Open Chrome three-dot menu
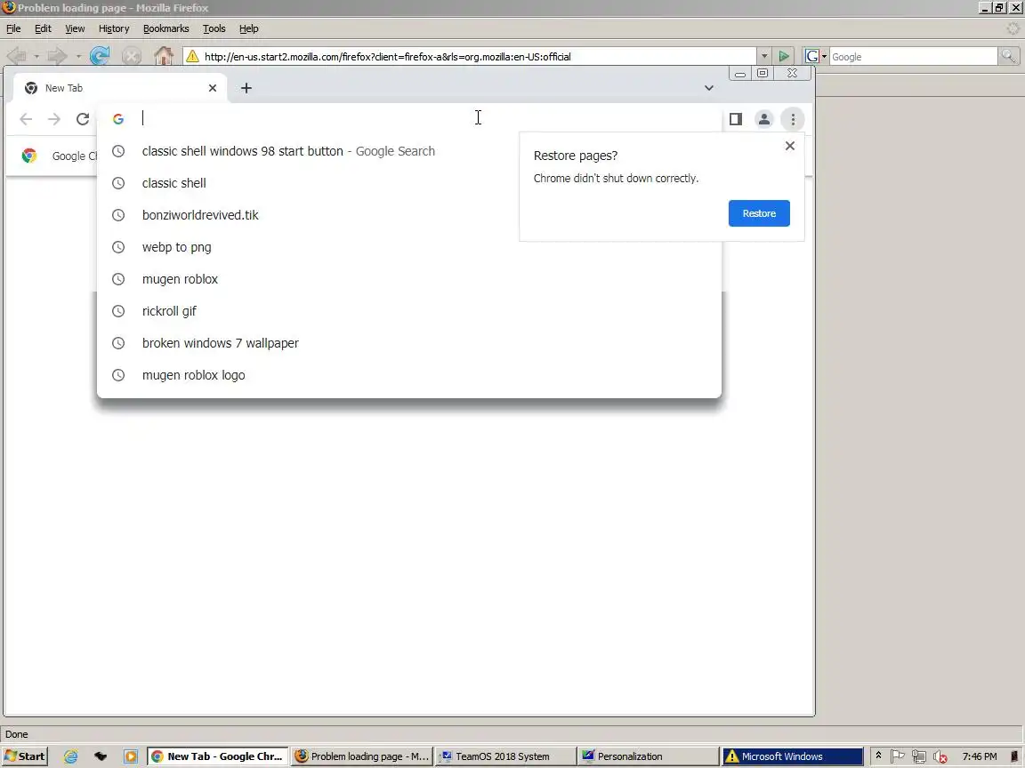The height and width of the screenshot is (768, 1025). coord(793,119)
